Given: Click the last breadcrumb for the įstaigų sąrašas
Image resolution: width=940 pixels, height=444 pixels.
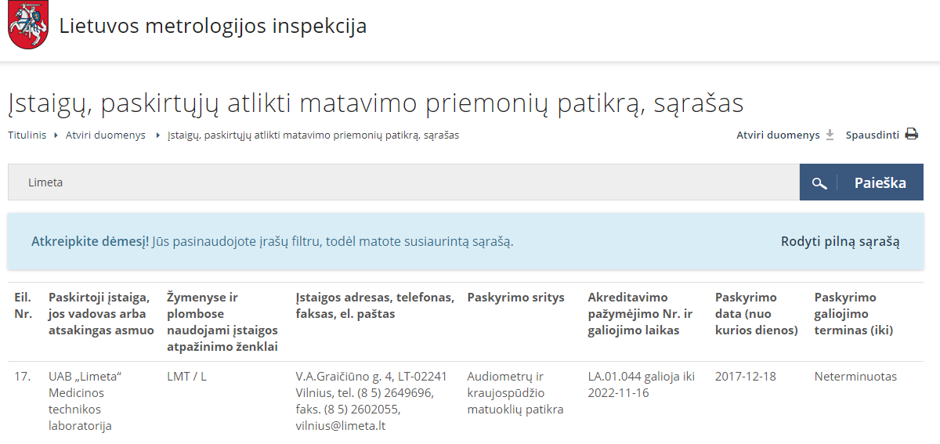Looking at the screenshot, I should 313,135.
